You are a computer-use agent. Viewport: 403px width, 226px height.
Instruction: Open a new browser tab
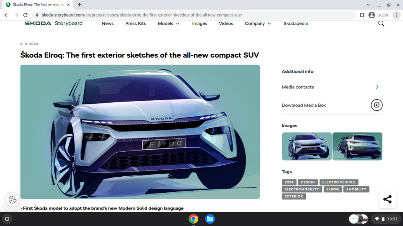click(x=80, y=4)
